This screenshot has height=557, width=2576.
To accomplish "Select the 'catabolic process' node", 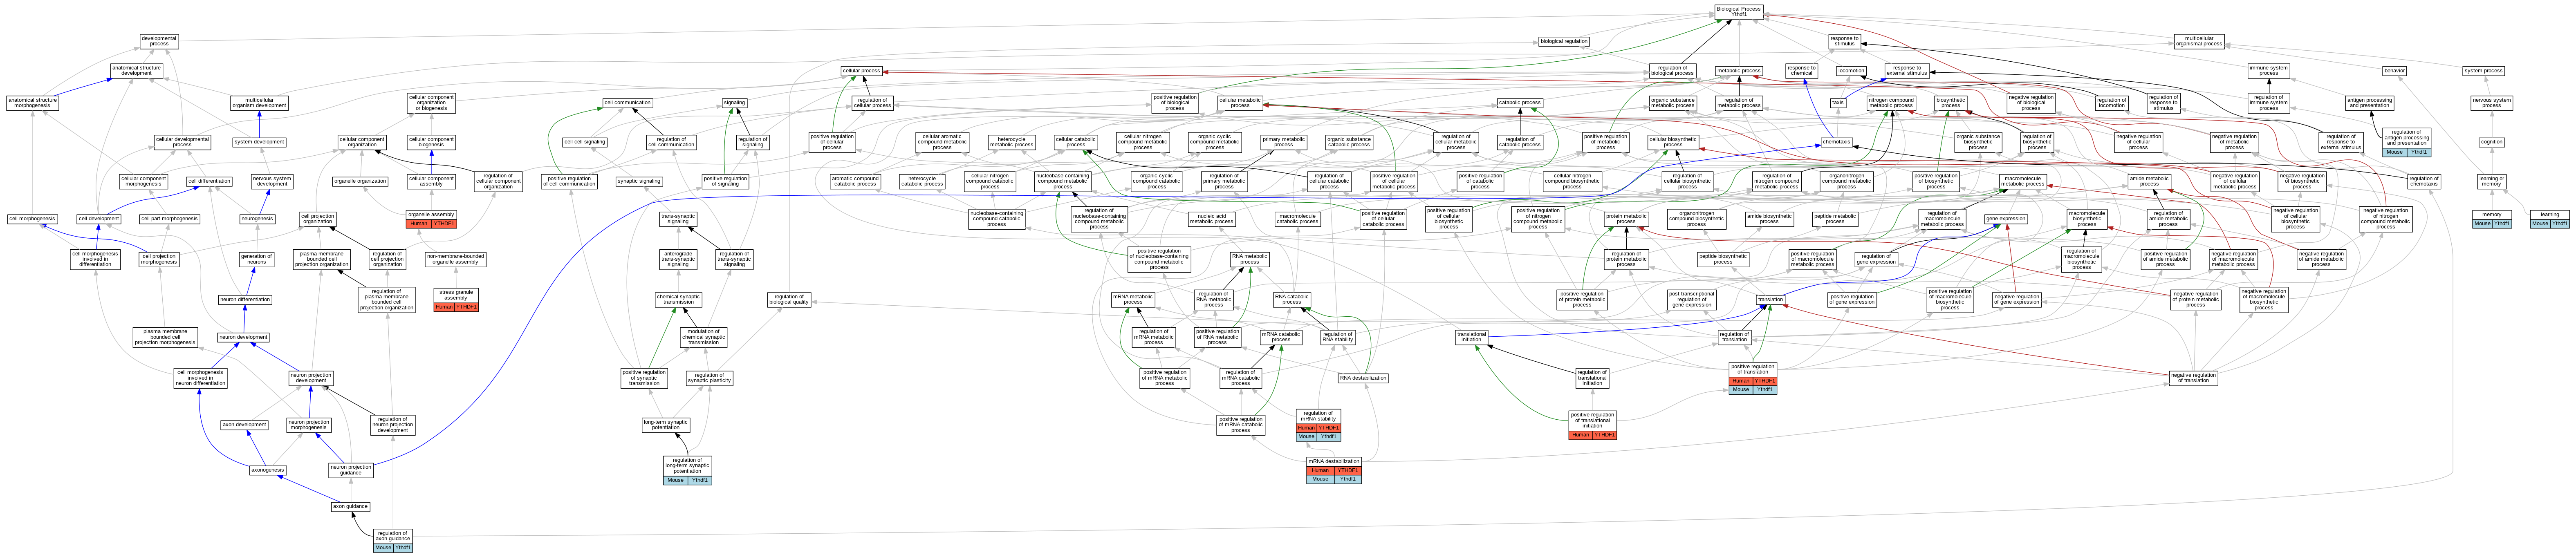I will coord(1519,102).
